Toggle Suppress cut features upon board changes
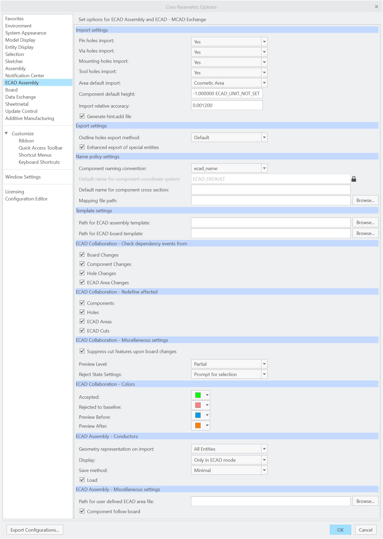Image resolution: width=383 pixels, height=539 pixels. pos(82,351)
